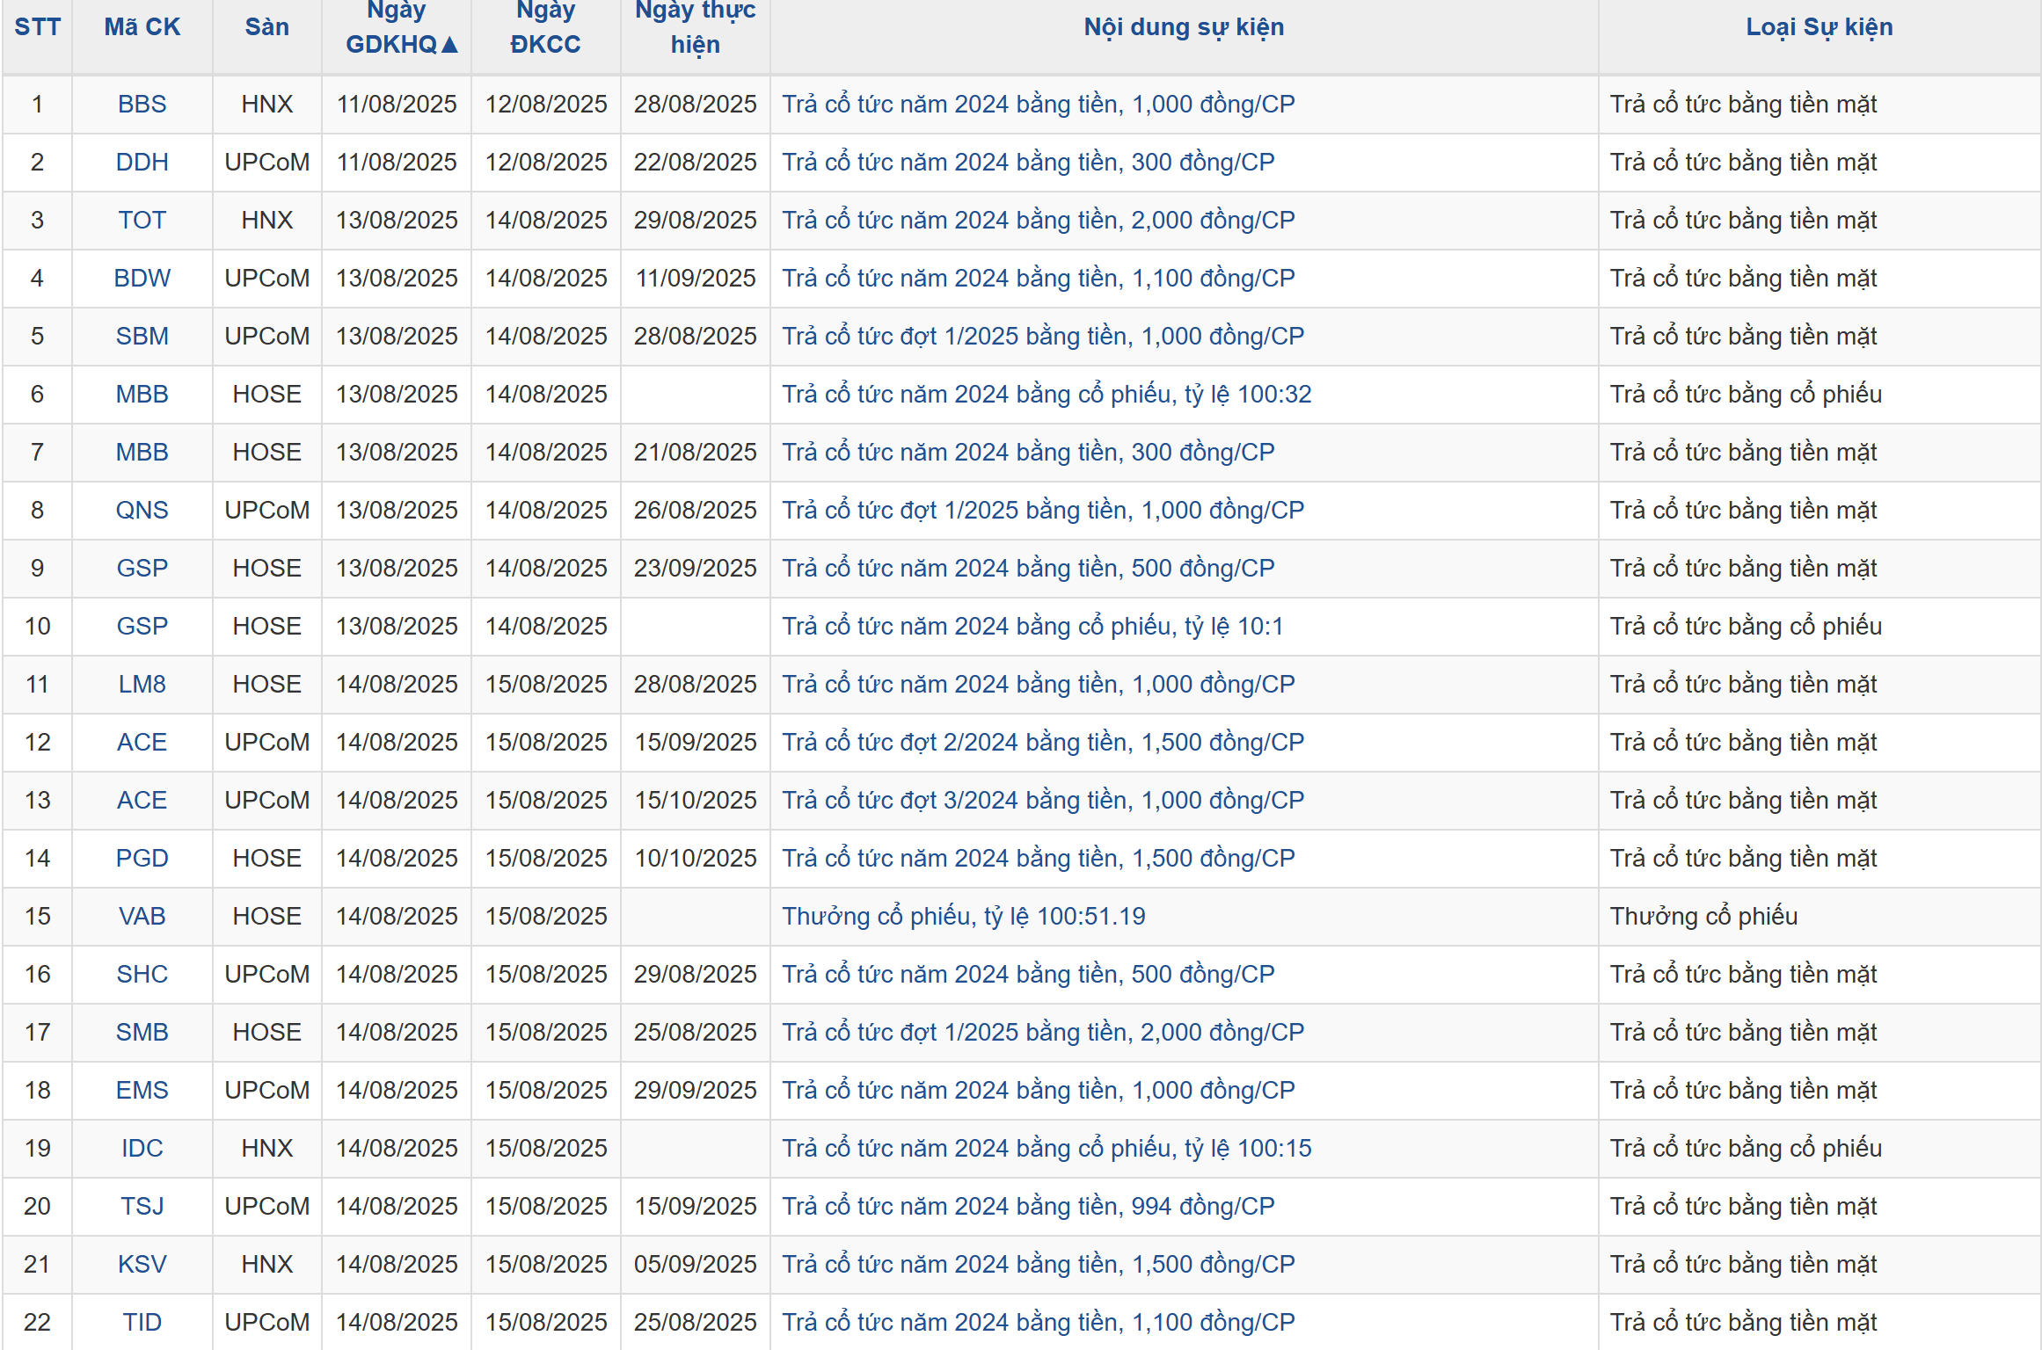This screenshot has width=2042, height=1350.
Task: Select the 23/09/2025 date in GSP row
Action: click(695, 569)
